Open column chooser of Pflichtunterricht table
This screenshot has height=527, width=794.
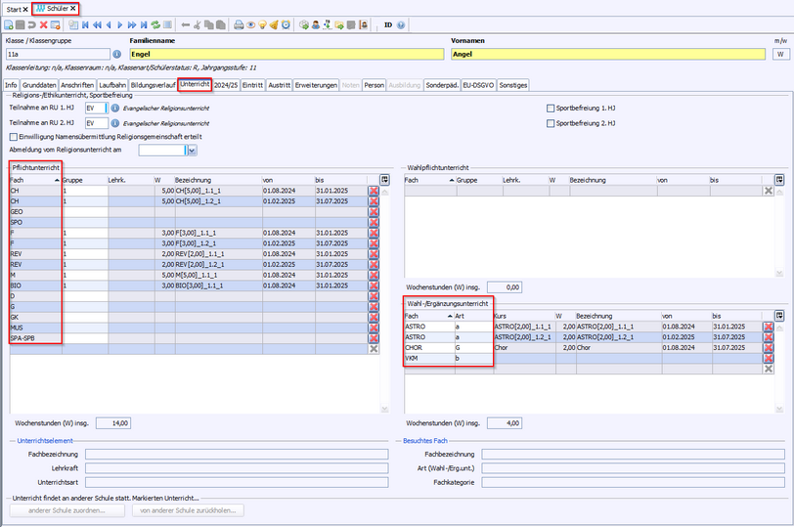(x=384, y=180)
